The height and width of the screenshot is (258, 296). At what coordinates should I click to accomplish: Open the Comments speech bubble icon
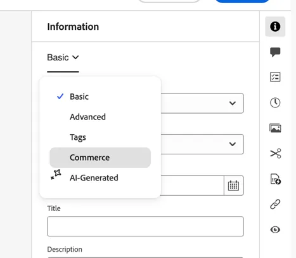[x=275, y=52]
